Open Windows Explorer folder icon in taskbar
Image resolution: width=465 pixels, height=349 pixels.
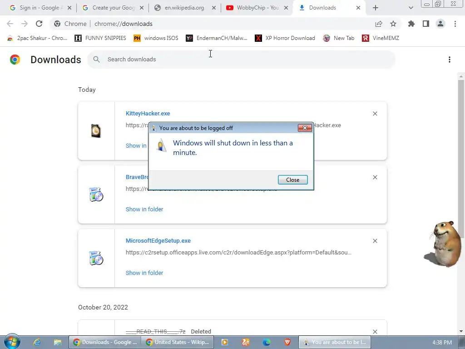pos(57,342)
